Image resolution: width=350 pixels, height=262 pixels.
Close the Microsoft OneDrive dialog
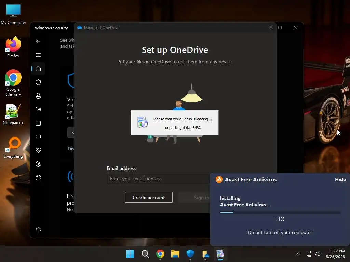click(271, 27)
